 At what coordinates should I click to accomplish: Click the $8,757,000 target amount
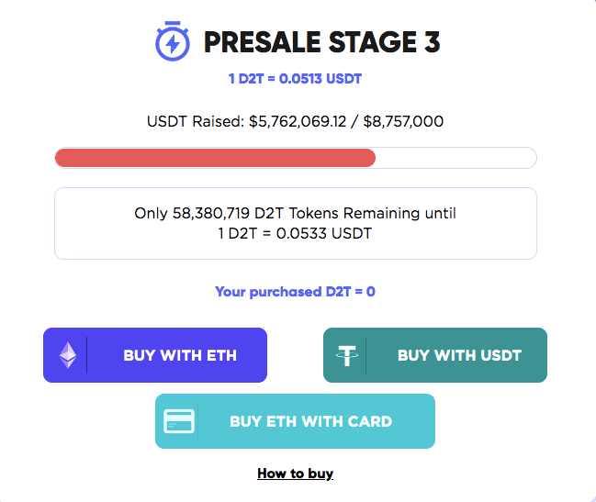403,121
